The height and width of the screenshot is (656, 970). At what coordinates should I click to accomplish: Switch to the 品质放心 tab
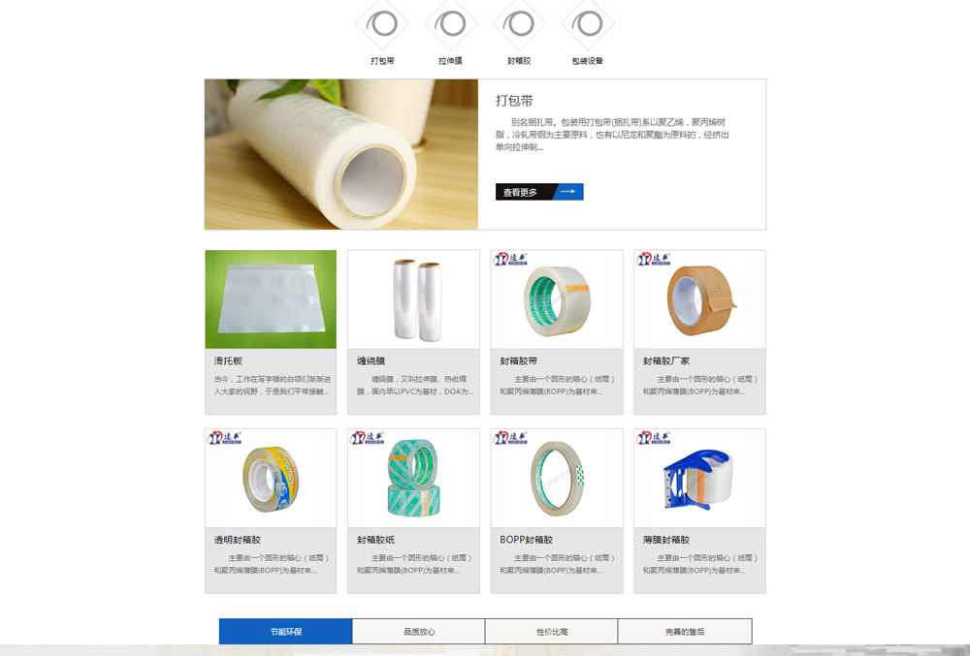419,632
